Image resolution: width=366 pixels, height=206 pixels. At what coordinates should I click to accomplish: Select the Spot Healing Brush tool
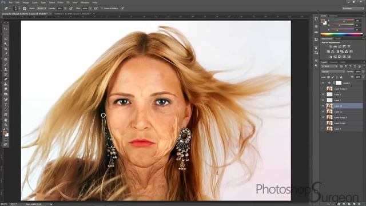click(6, 60)
